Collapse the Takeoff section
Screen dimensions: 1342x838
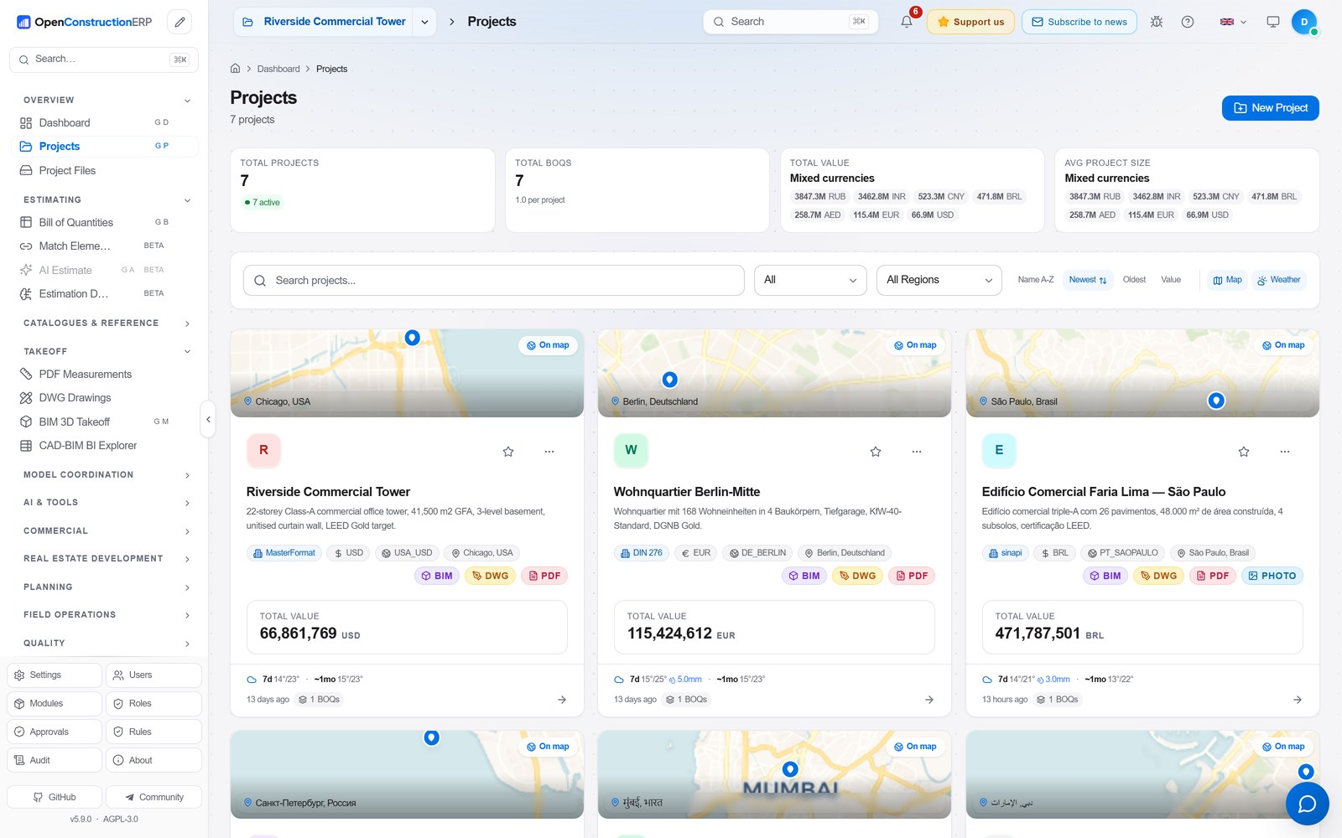[x=107, y=351]
